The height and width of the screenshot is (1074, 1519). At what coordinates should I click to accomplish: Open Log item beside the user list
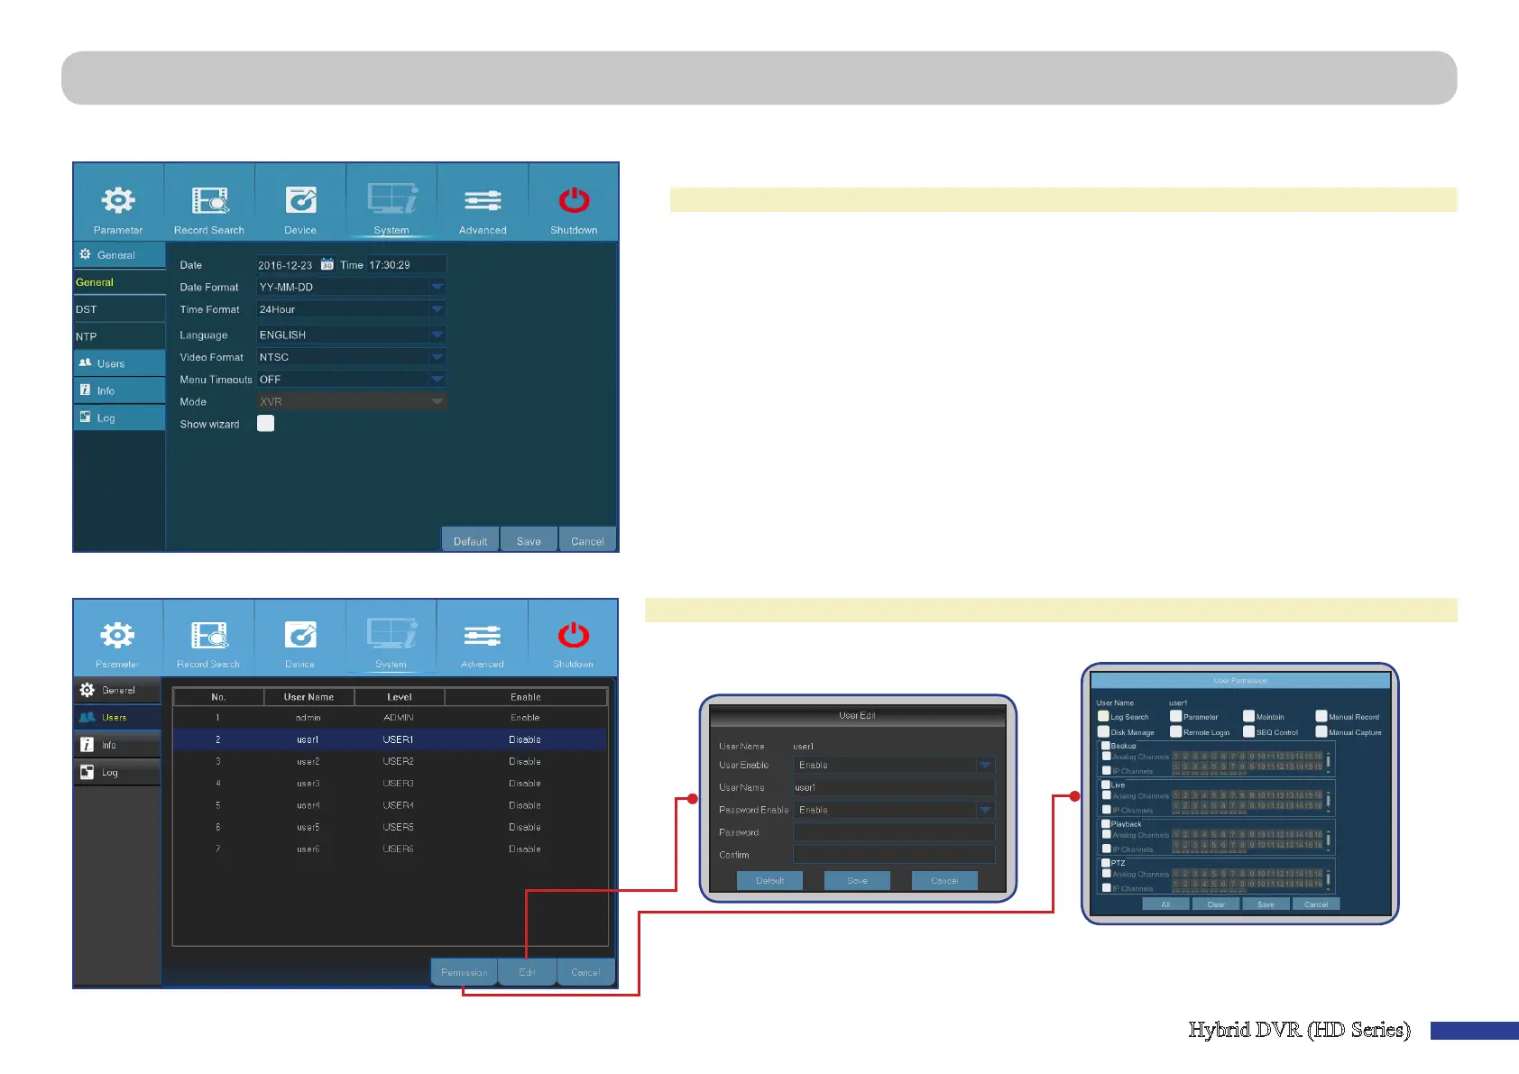[x=117, y=772]
